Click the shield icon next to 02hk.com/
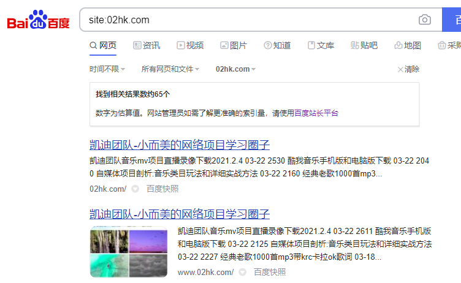Image resolution: width=461 pixels, height=283 pixels. point(135,189)
